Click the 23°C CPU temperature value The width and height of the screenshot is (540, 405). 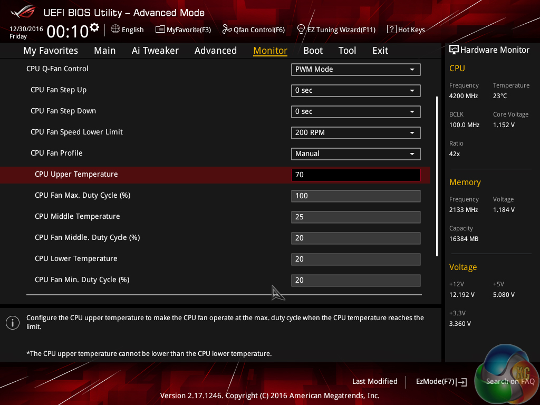pyautogui.click(x=500, y=96)
